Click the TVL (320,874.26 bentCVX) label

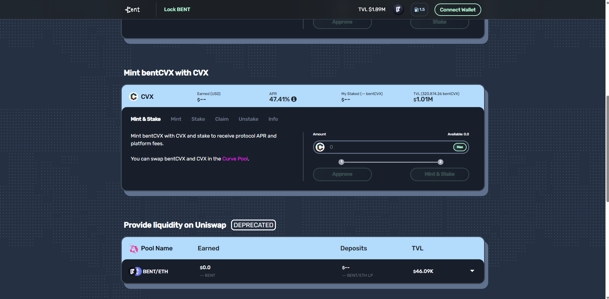[436, 94]
